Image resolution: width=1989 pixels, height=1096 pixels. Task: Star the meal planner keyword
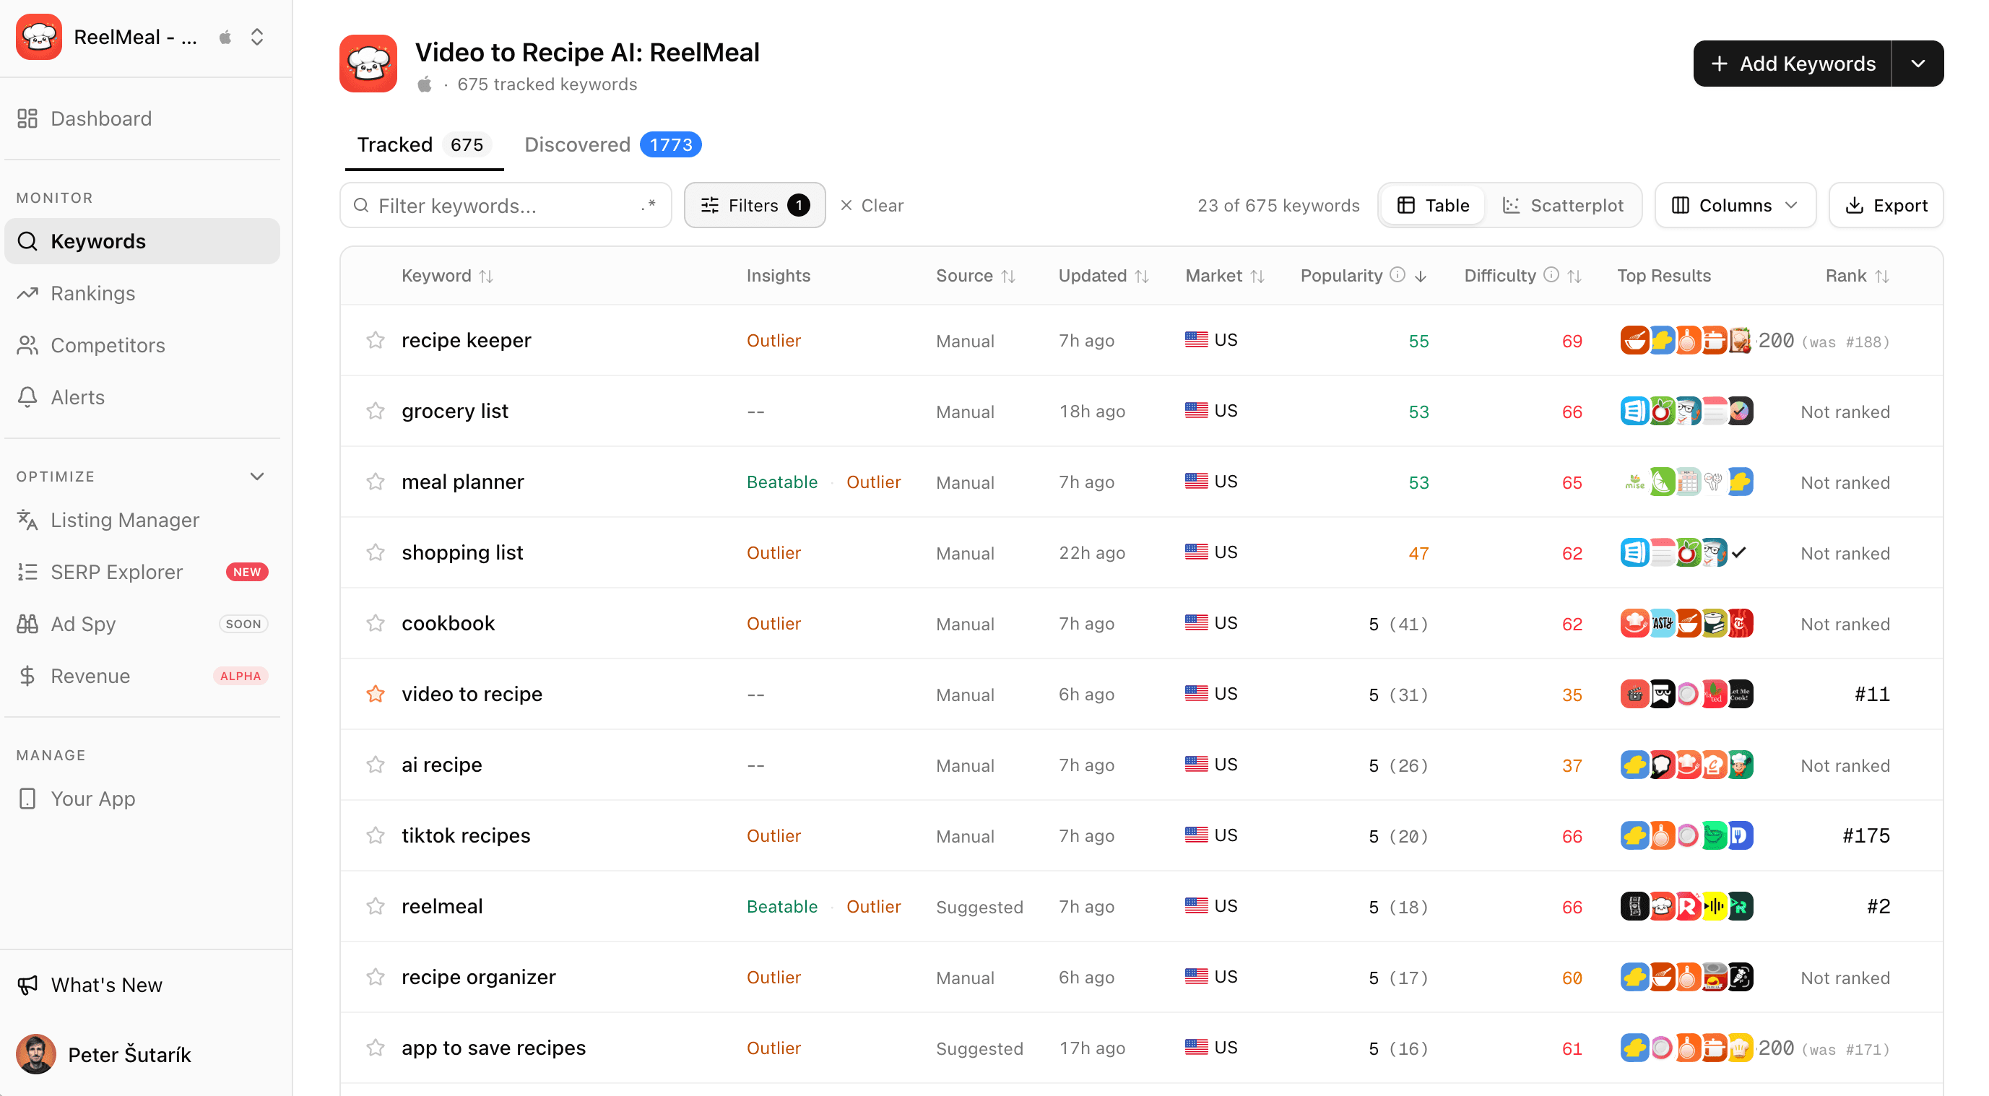pos(376,482)
